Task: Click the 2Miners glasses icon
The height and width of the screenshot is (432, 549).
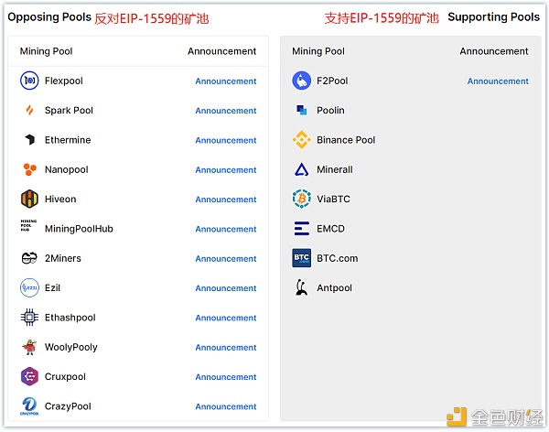Action: (x=29, y=258)
